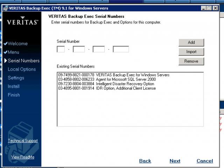Click the Remove button
This screenshot has height=168, width=224.
coord(191,61)
